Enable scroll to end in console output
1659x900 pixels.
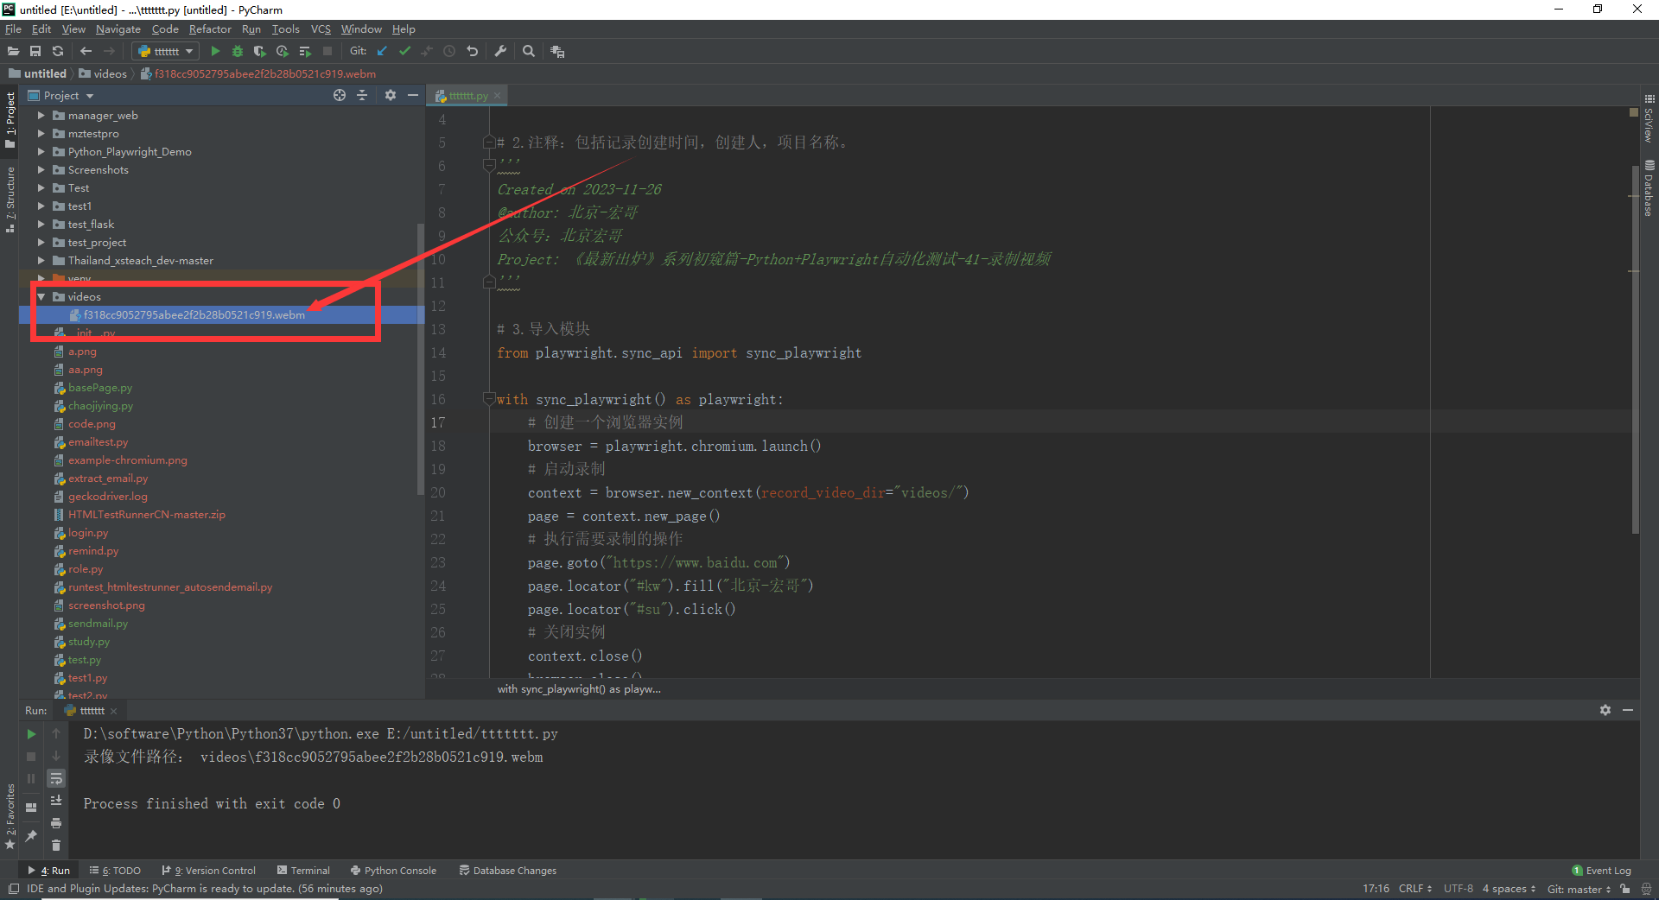click(x=56, y=800)
